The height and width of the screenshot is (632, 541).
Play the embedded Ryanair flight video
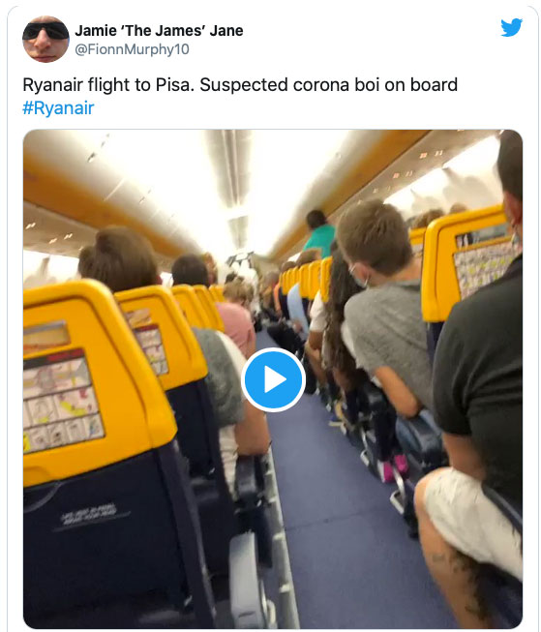coord(273,379)
